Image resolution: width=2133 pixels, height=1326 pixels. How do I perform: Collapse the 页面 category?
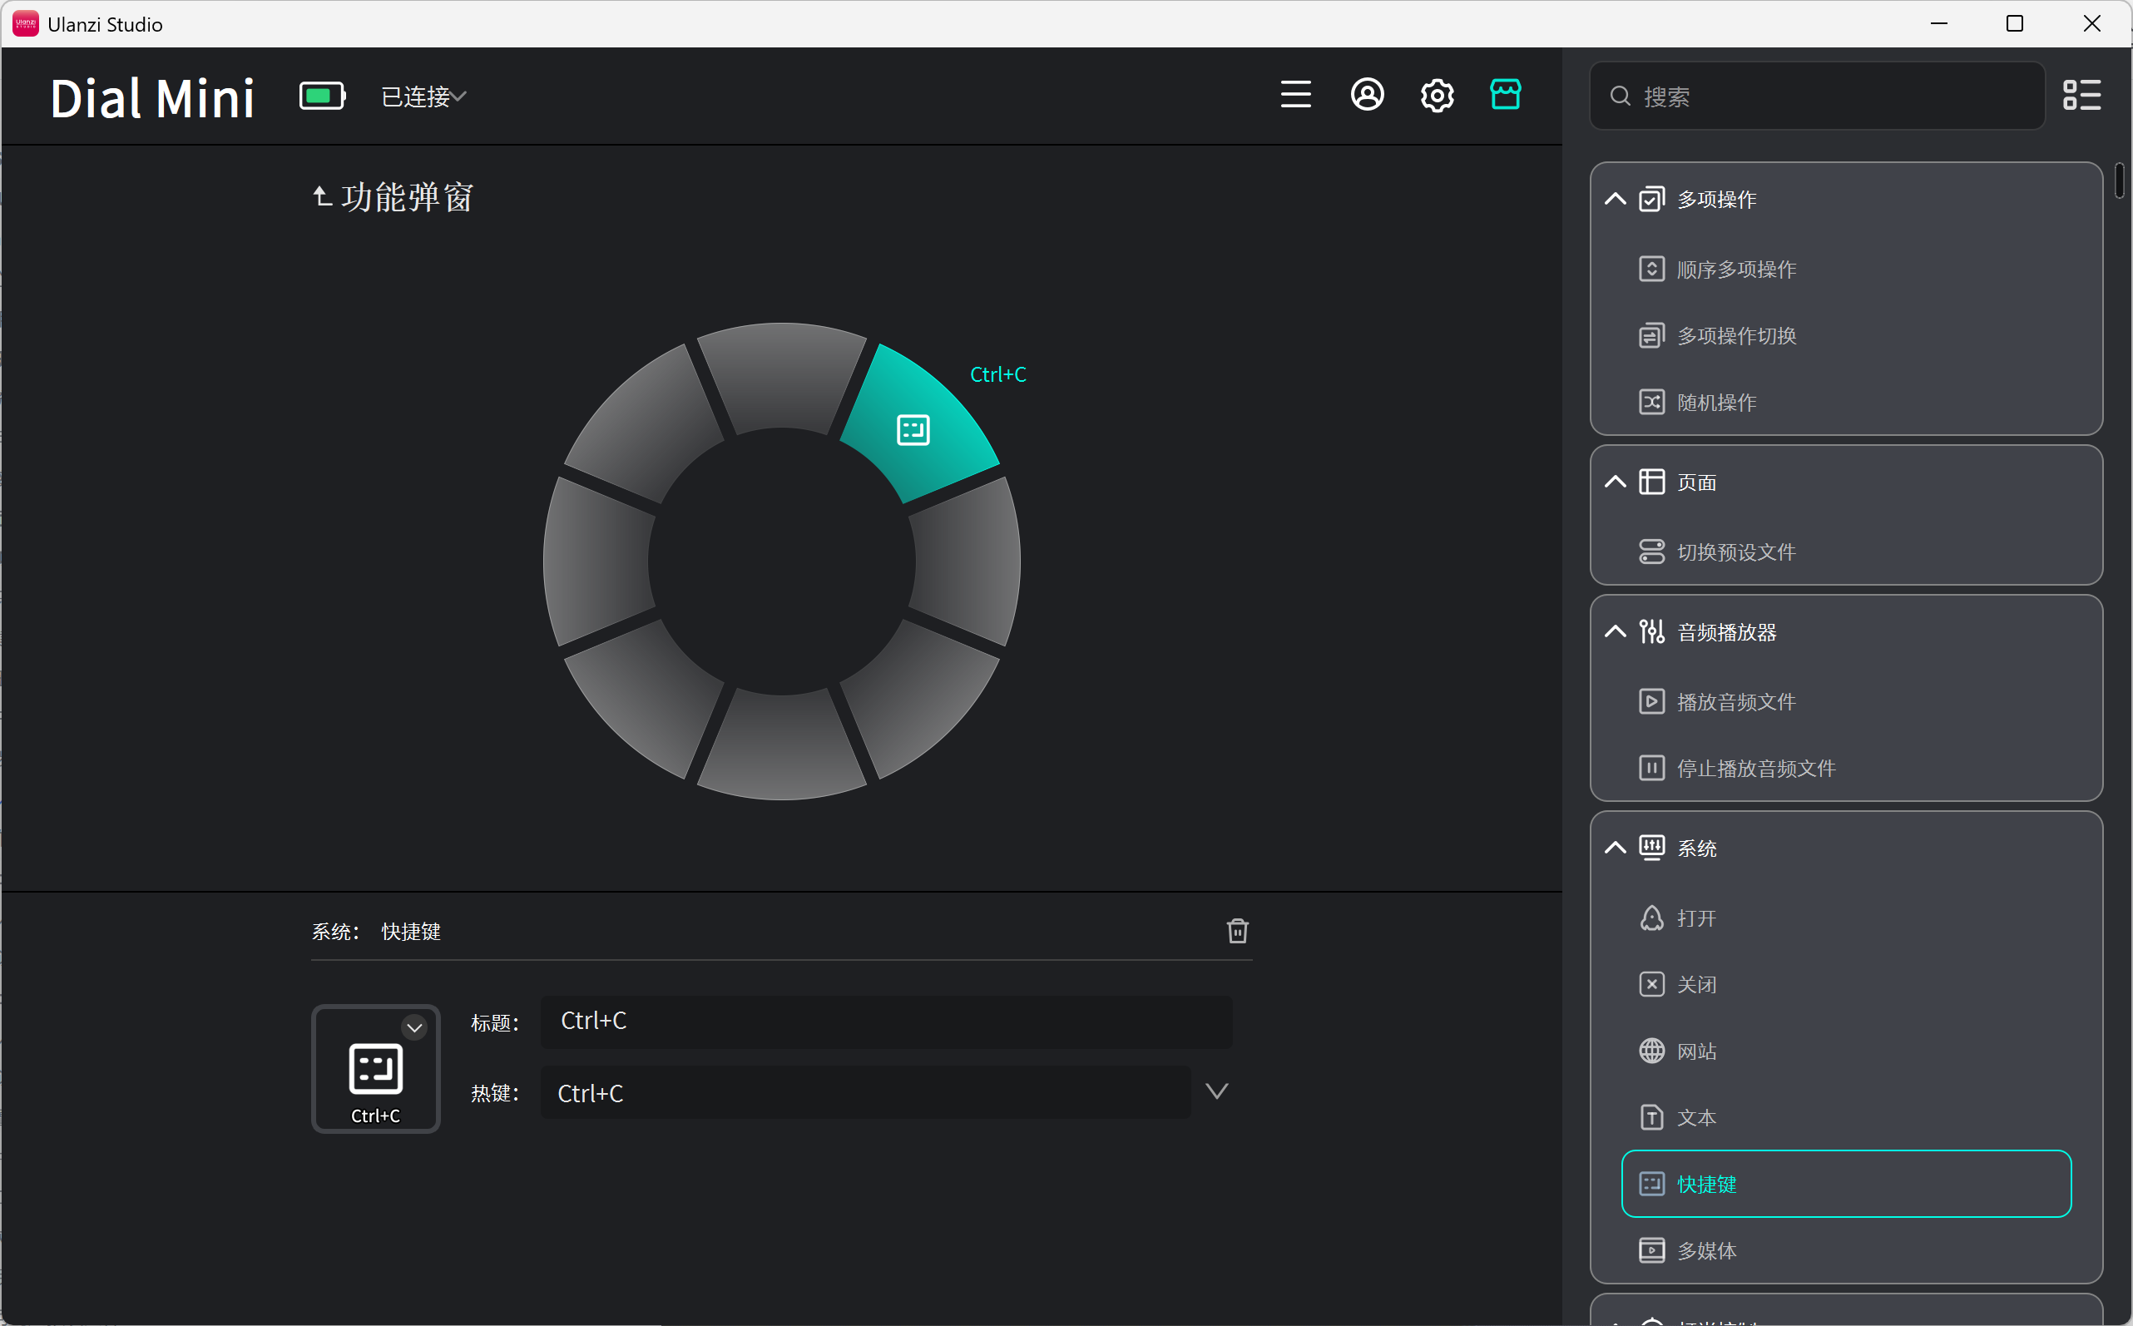pos(1615,482)
